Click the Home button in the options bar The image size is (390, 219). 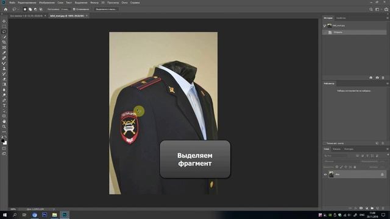coord(5,10)
